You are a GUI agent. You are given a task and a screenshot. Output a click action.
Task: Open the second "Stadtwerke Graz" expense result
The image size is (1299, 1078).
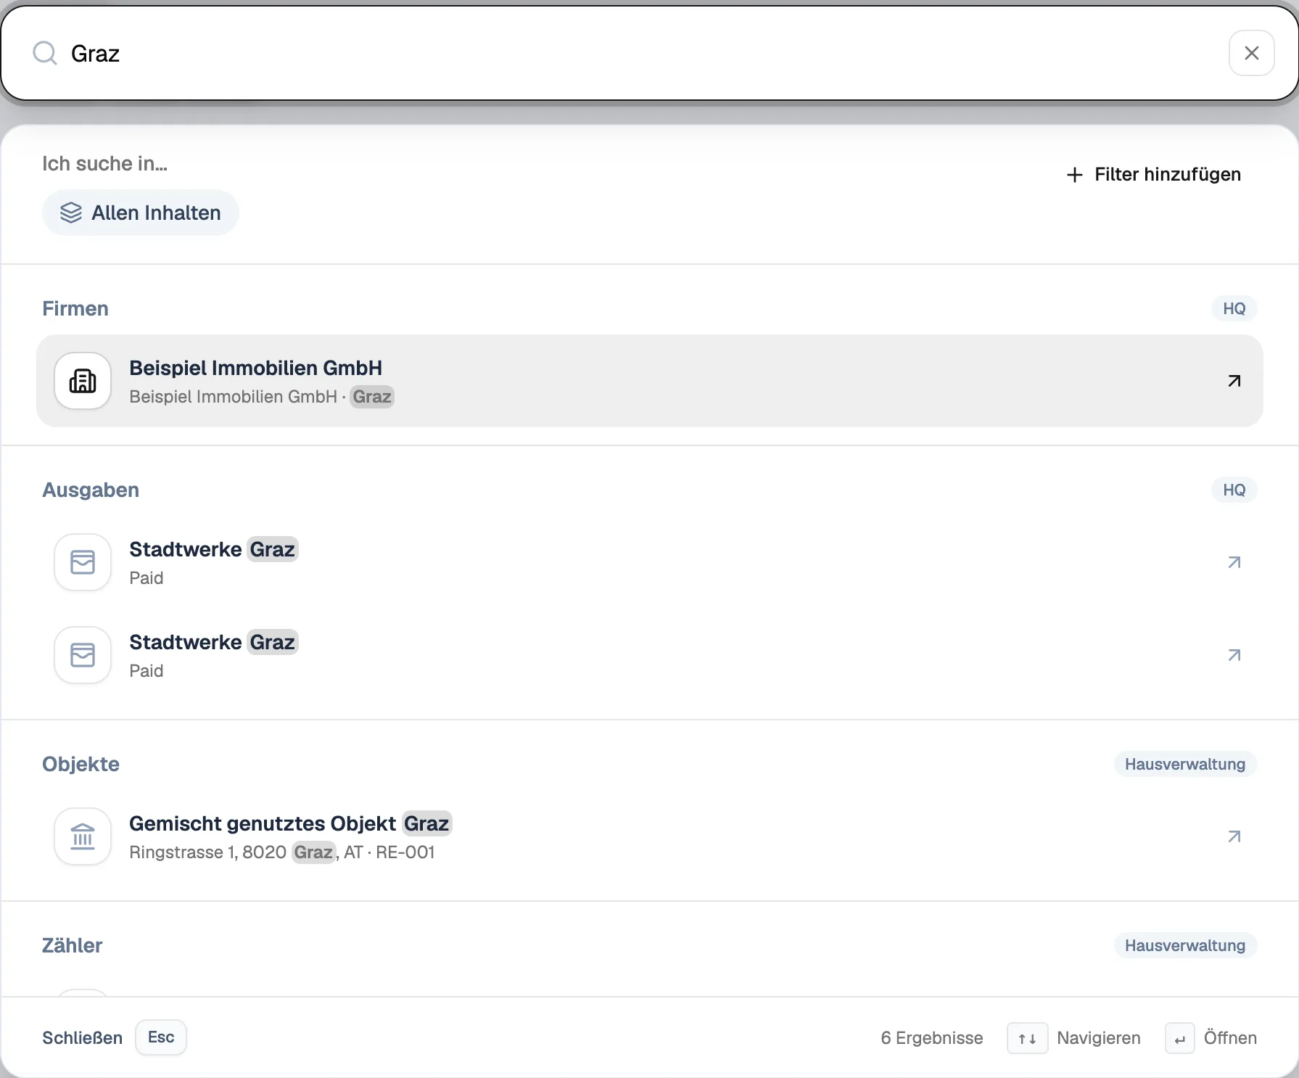pos(649,655)
